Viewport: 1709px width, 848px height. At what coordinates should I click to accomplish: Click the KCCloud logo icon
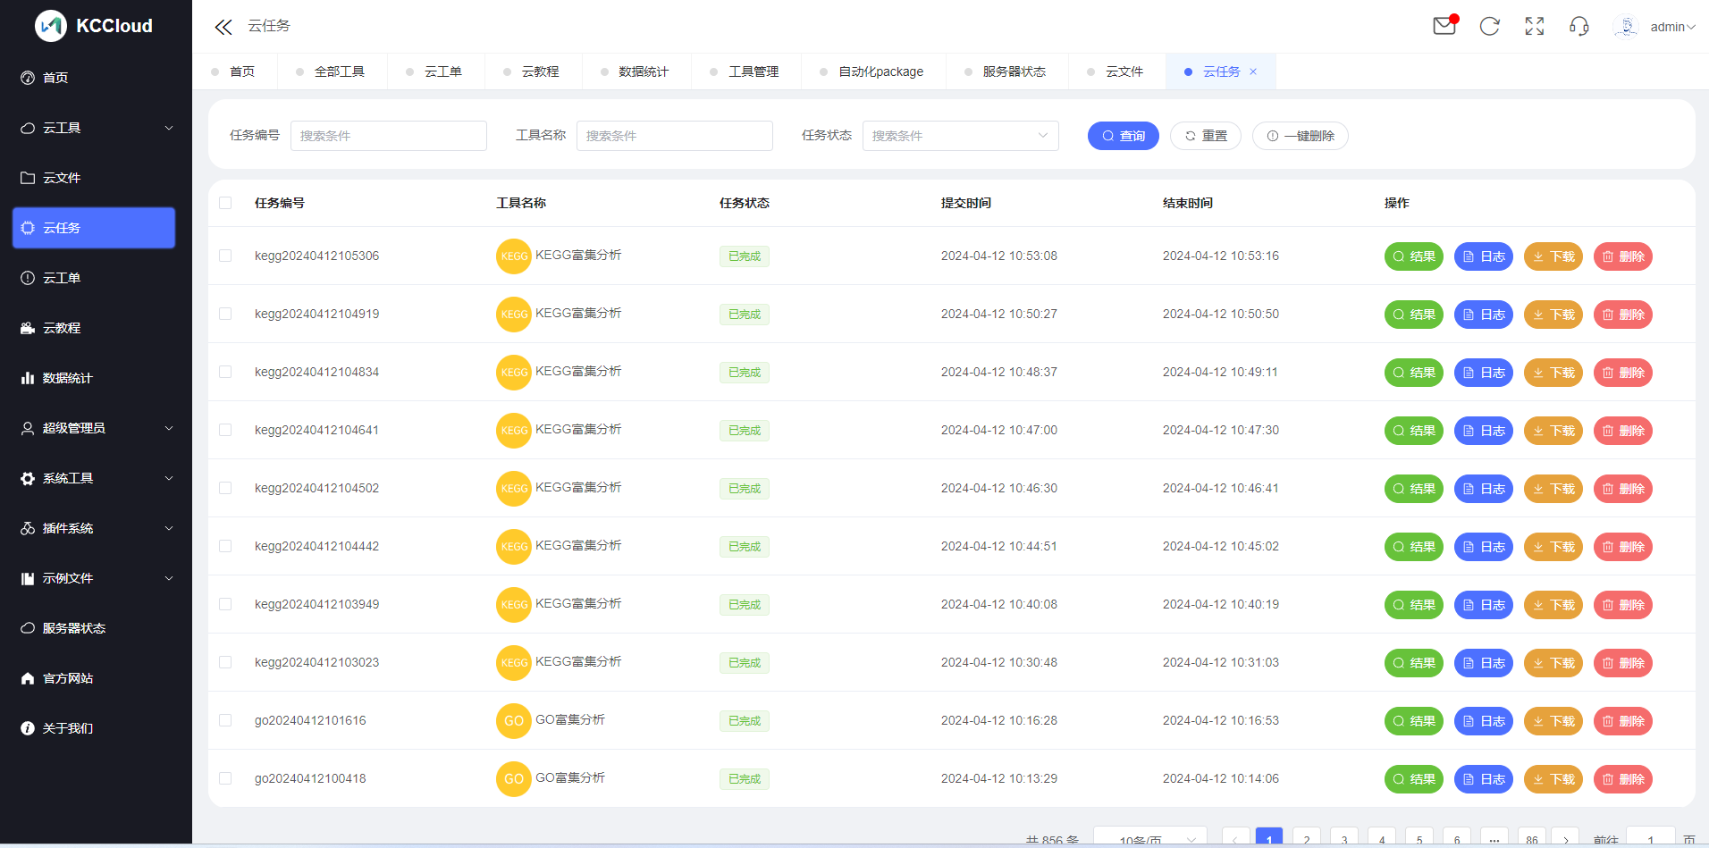point(51,26)
